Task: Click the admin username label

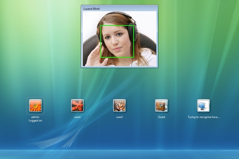Action: (x=35, y=117)
